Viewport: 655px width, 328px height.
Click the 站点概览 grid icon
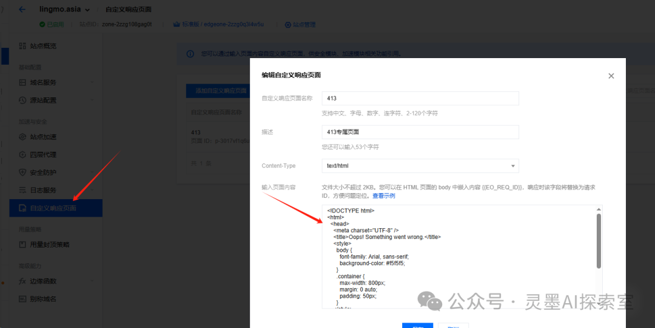22,46
